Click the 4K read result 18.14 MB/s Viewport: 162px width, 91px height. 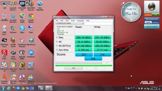click(x=84, y=42)
